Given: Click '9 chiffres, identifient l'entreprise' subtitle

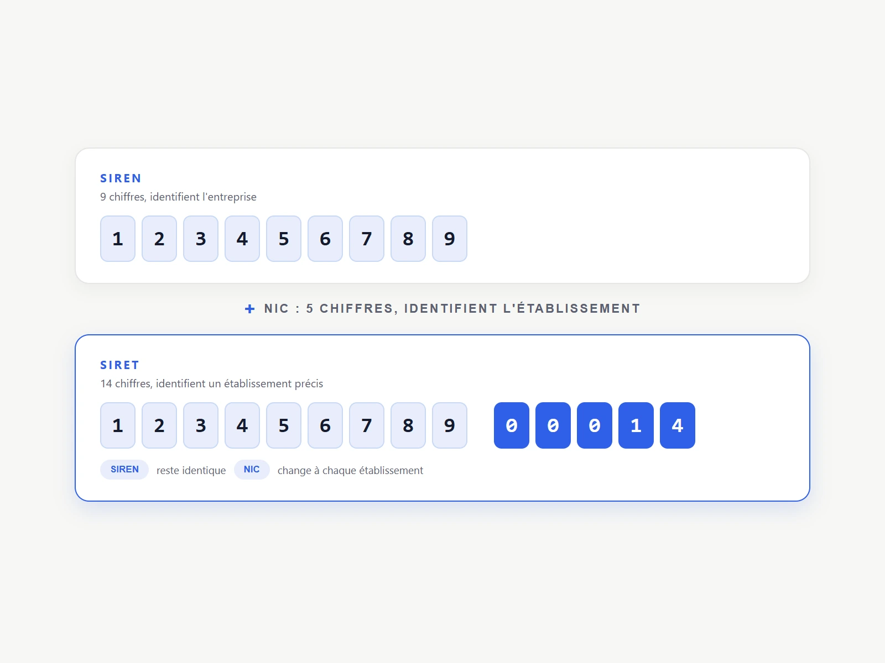Looking at the screenshot, I should (178, 197).
